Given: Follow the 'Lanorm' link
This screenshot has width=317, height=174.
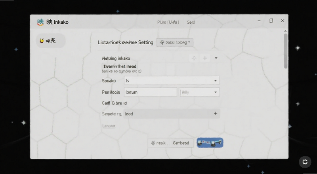Looking at the screenshot, I should pos(109,126).
